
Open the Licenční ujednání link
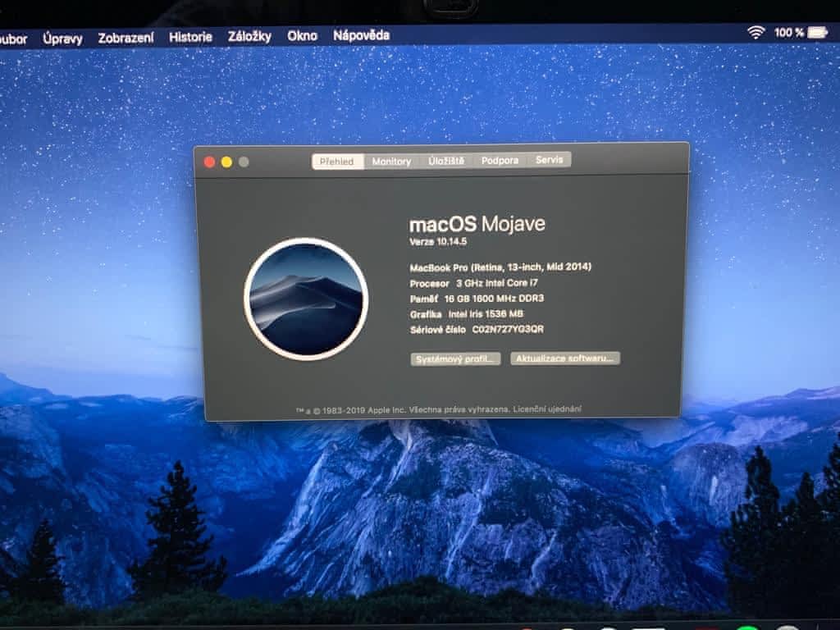(547, 409)
